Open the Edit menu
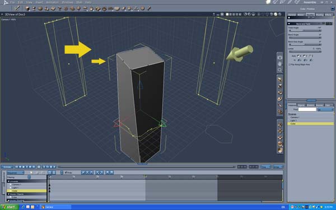The image size is (336, 210). tap(20, 2)
